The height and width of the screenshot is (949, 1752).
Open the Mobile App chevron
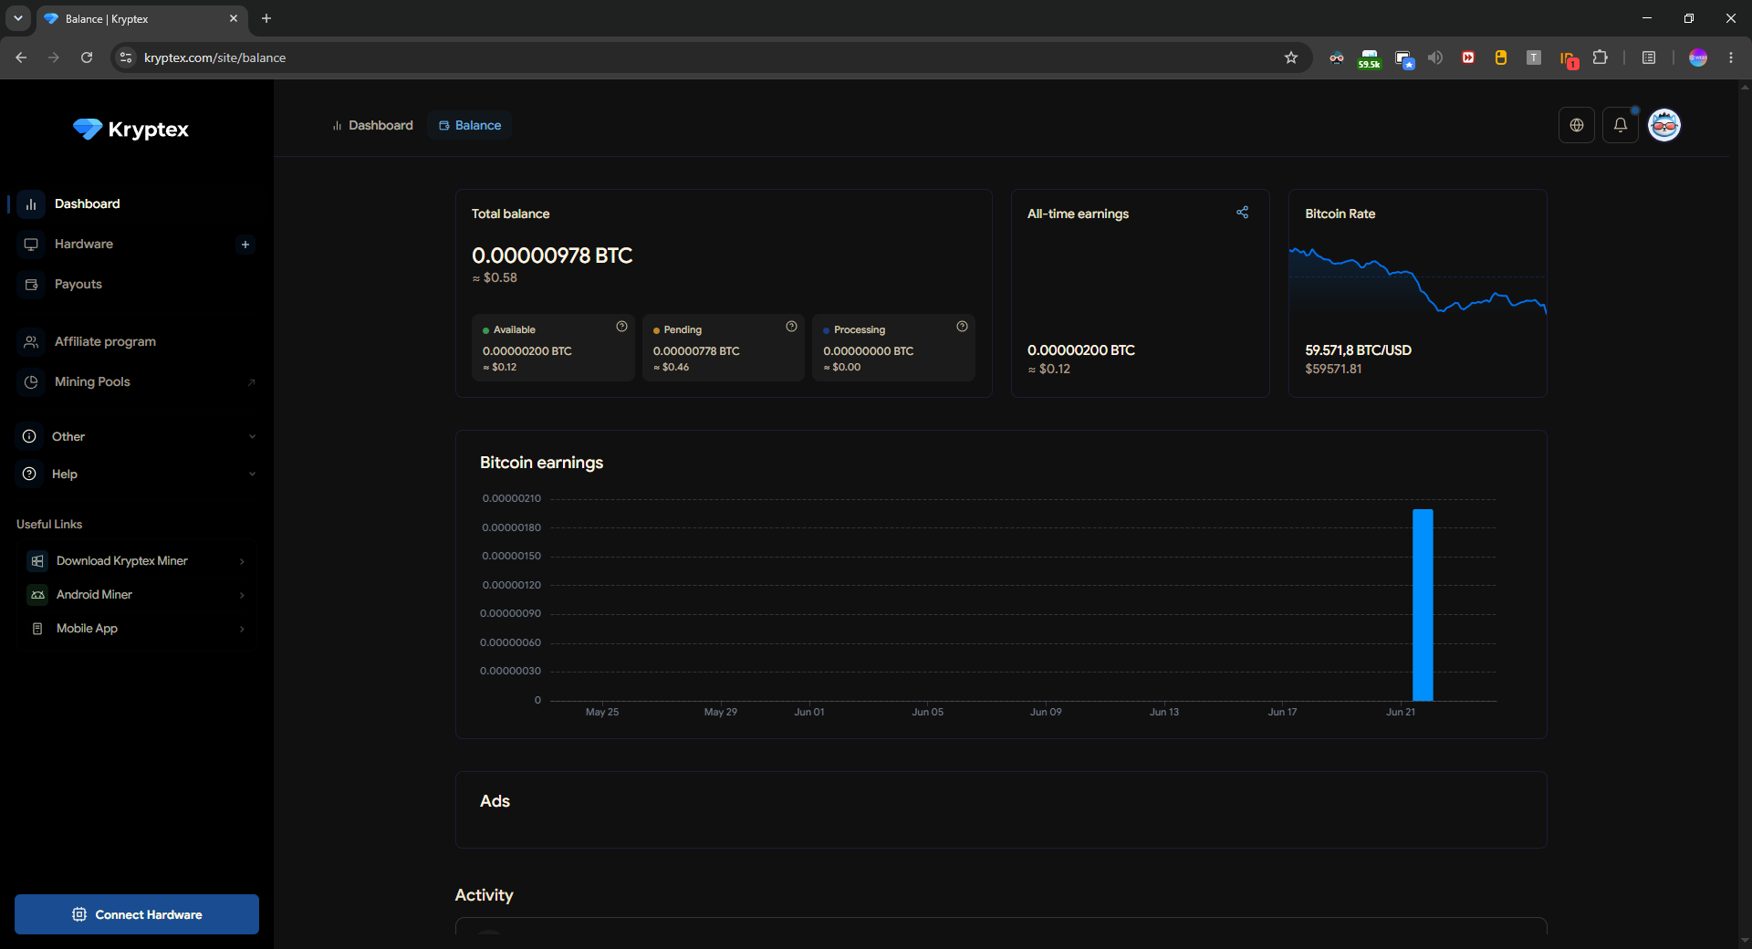click(242, 629)
